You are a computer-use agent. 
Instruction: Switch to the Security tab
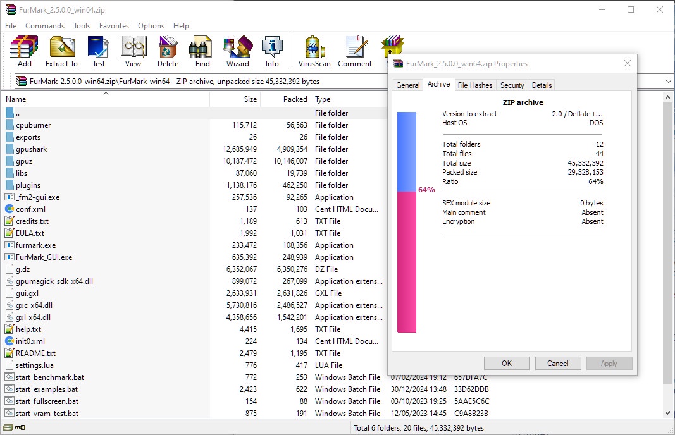click(512, 85)
